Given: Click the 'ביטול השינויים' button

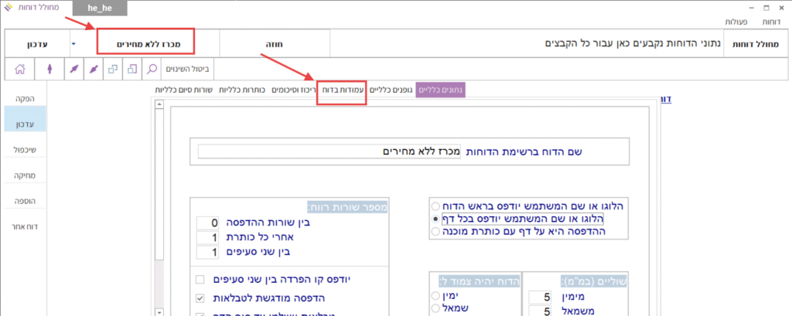Looking at the screenshot, I should coord(189,69).
